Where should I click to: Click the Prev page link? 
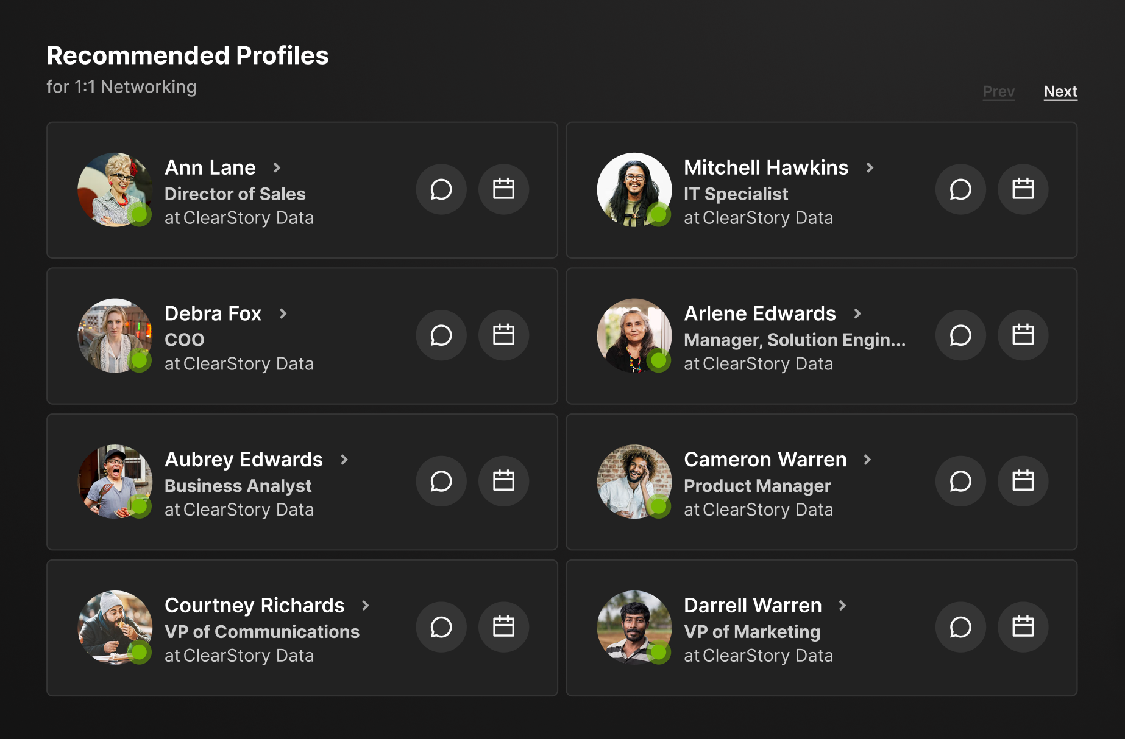(x=998, y=91)
